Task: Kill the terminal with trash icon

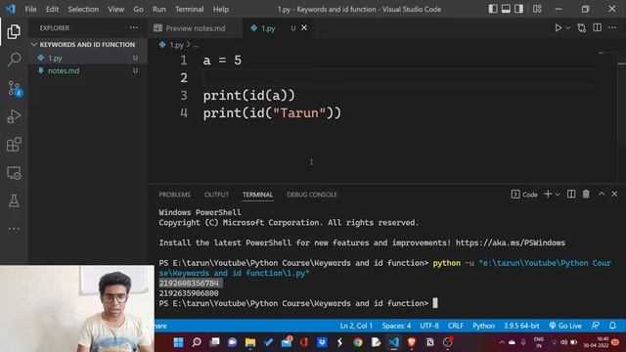Action: (586, 194)
